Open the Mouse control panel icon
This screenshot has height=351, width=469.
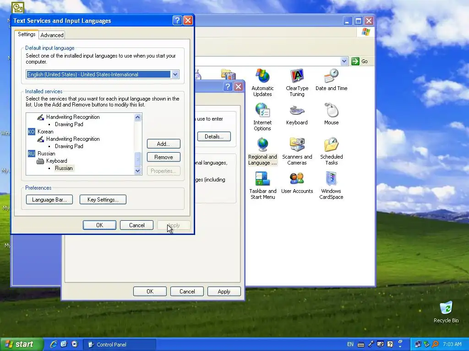331,114
